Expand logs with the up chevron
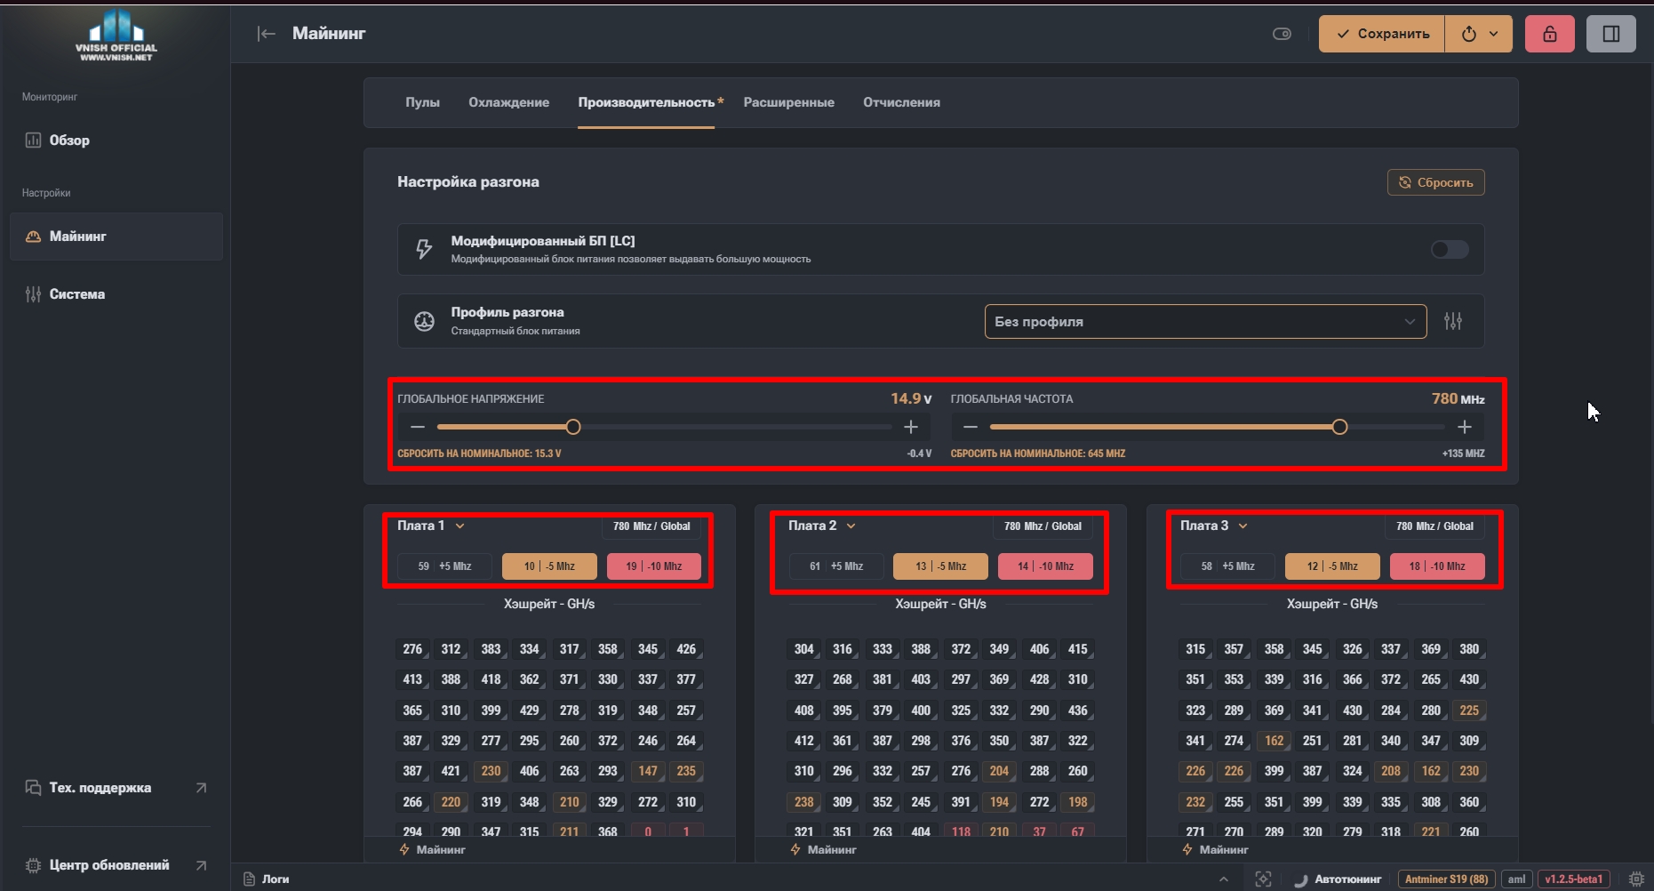The image size is (1654, 891). tap(1224, 879)
